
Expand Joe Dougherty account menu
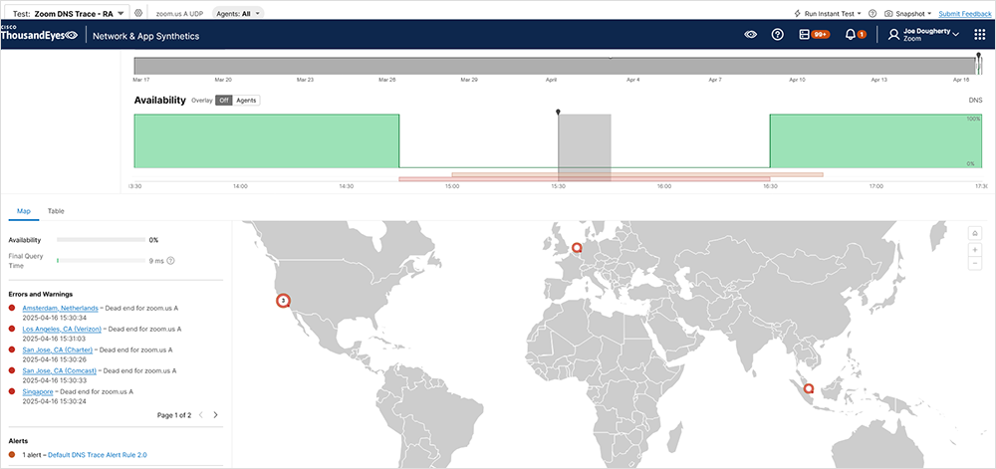[x=928, y=35]
